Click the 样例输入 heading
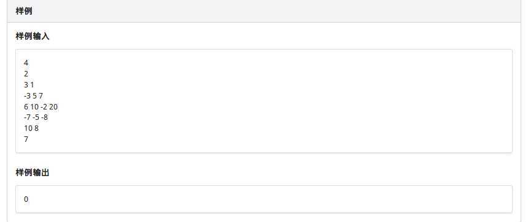528x222 pixels. tap(33, 37)
